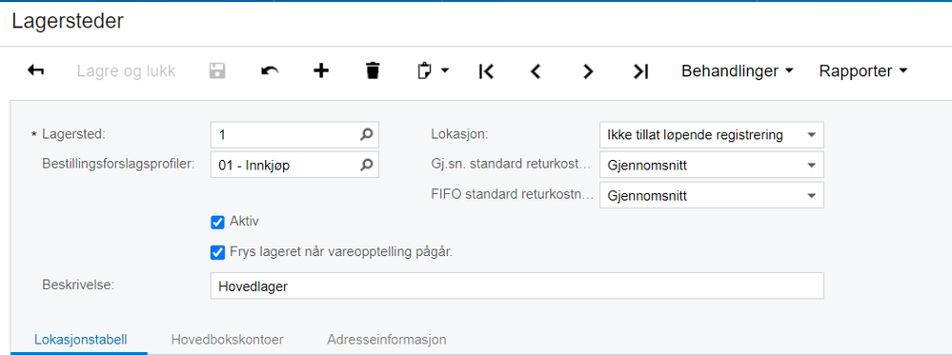
Task: Go to previous record arrow
Action: (x=535, y=71)
